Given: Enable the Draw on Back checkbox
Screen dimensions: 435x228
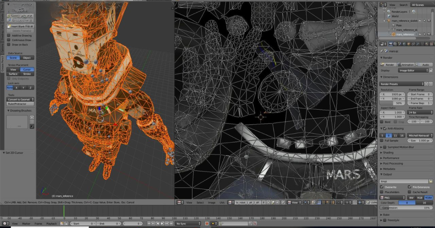Looking at the screenshot, I should tap(8, 45).
